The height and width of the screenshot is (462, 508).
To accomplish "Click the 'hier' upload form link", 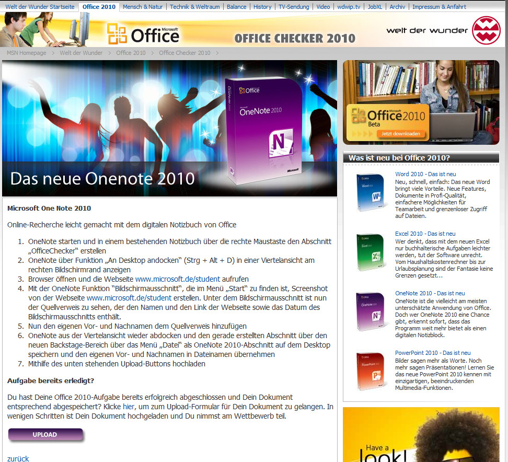I will click(x=128, y=407).
